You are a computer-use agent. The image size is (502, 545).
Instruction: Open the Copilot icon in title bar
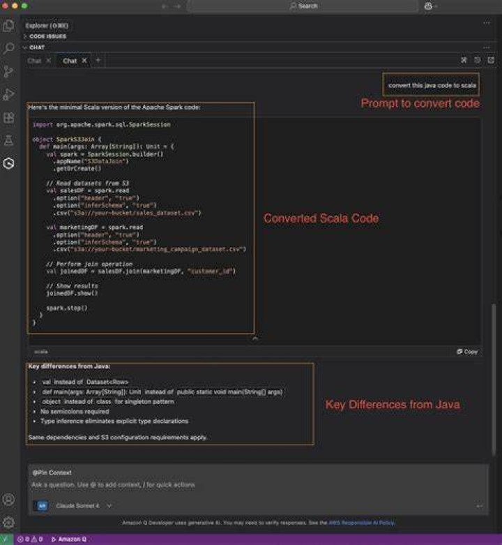[x=428, y=6]
